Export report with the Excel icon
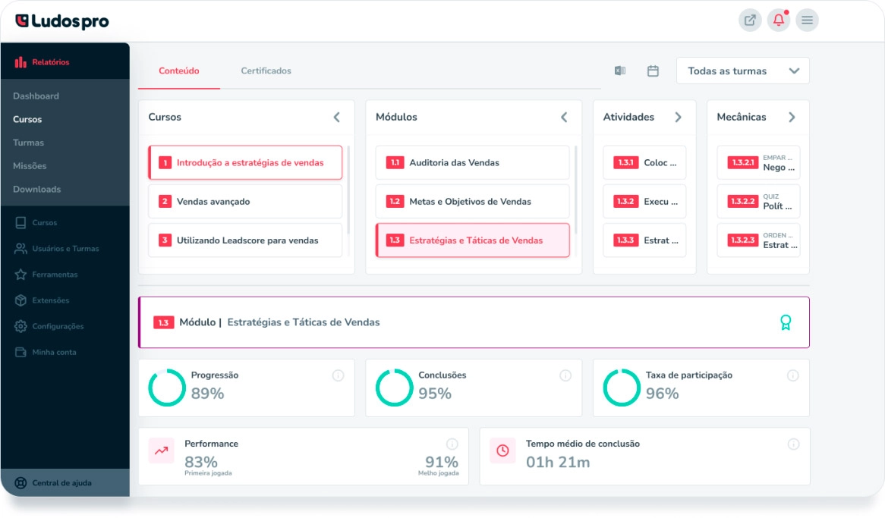885x518 pixels. point(619,71)
